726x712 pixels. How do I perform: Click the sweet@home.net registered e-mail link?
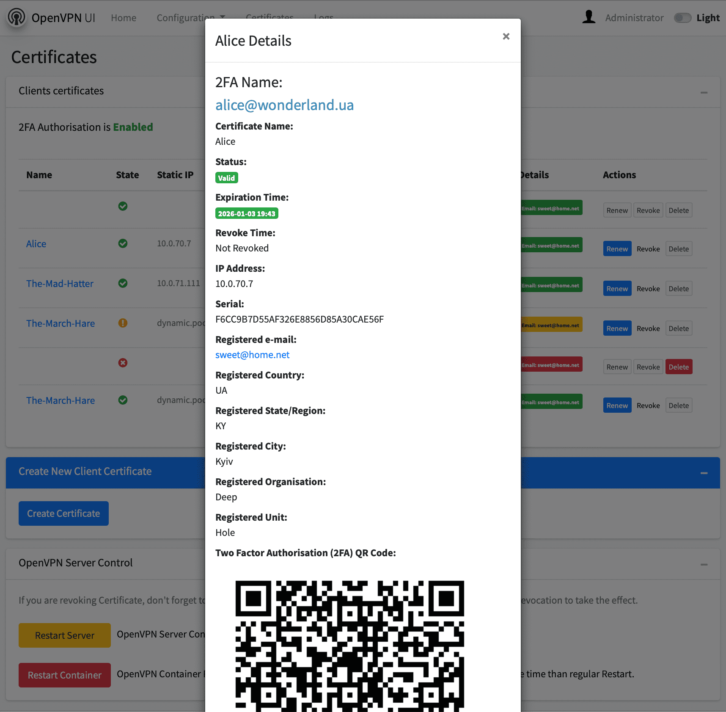pyautogui.click(x=252, y=355)
